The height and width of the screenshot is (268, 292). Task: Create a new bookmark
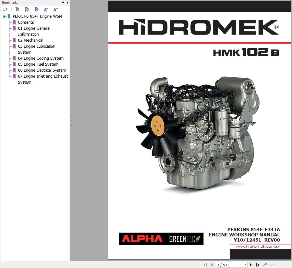27,10
